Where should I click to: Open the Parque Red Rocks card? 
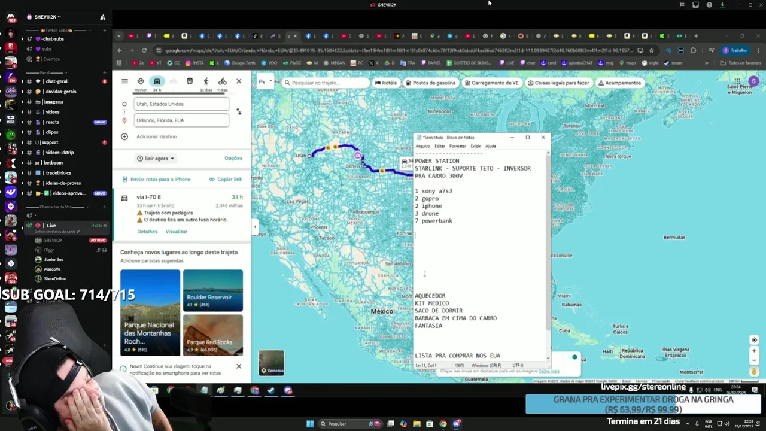[213, 335]
